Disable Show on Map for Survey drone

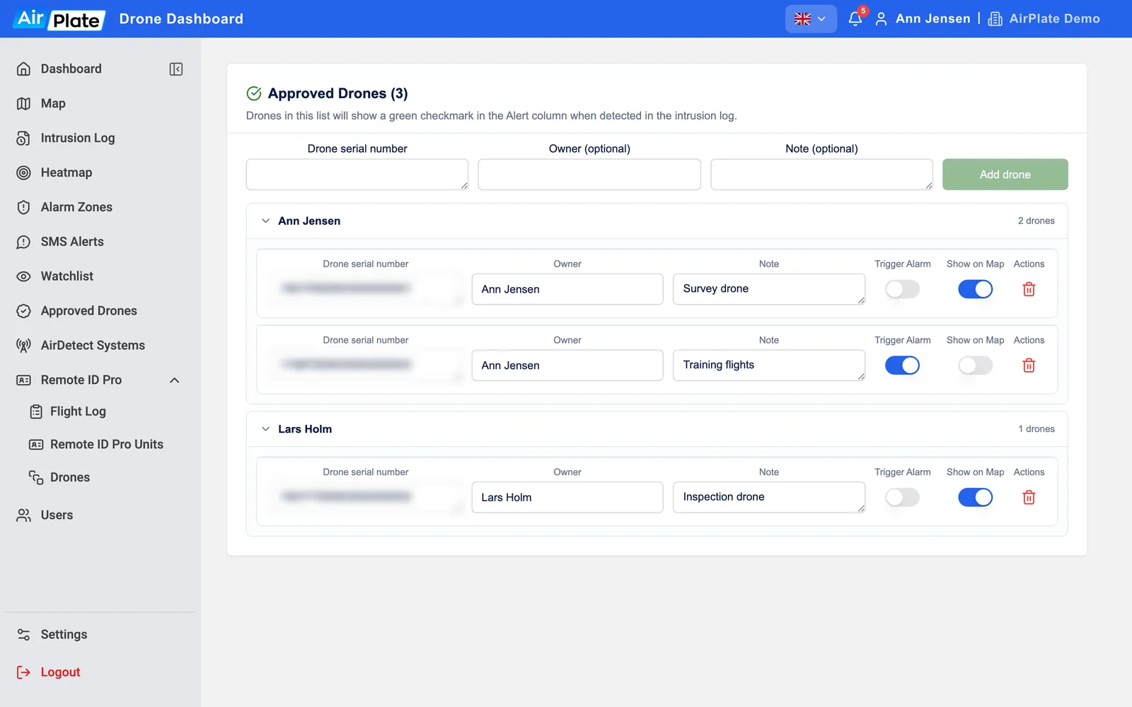point(975,289)
